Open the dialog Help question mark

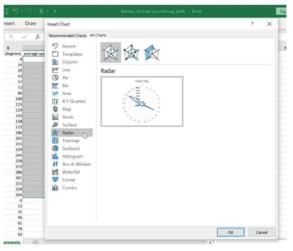(x=252, y=24)
